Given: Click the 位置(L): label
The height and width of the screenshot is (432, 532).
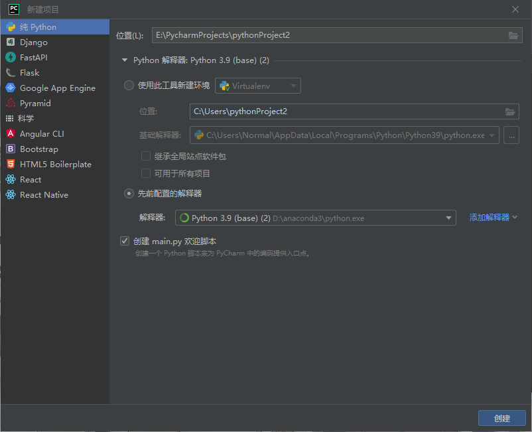Looking at the screenshot, I should coord(129,35).
